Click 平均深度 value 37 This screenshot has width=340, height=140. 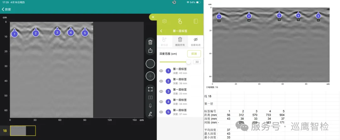(228, 130)
